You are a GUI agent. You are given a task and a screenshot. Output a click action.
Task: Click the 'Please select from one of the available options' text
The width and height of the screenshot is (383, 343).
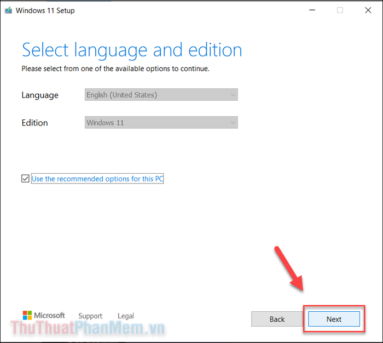[x=115, y=68]
